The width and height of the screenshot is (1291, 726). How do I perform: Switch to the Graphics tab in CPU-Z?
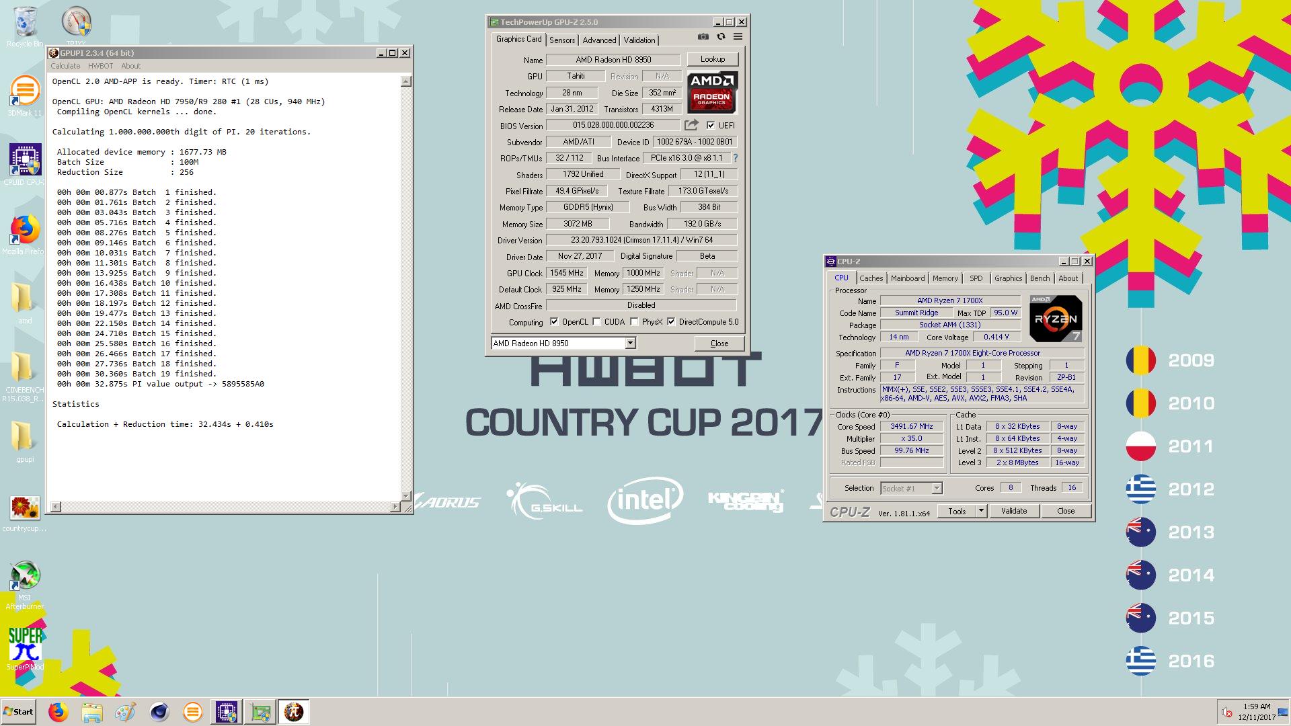point(1008,278)
